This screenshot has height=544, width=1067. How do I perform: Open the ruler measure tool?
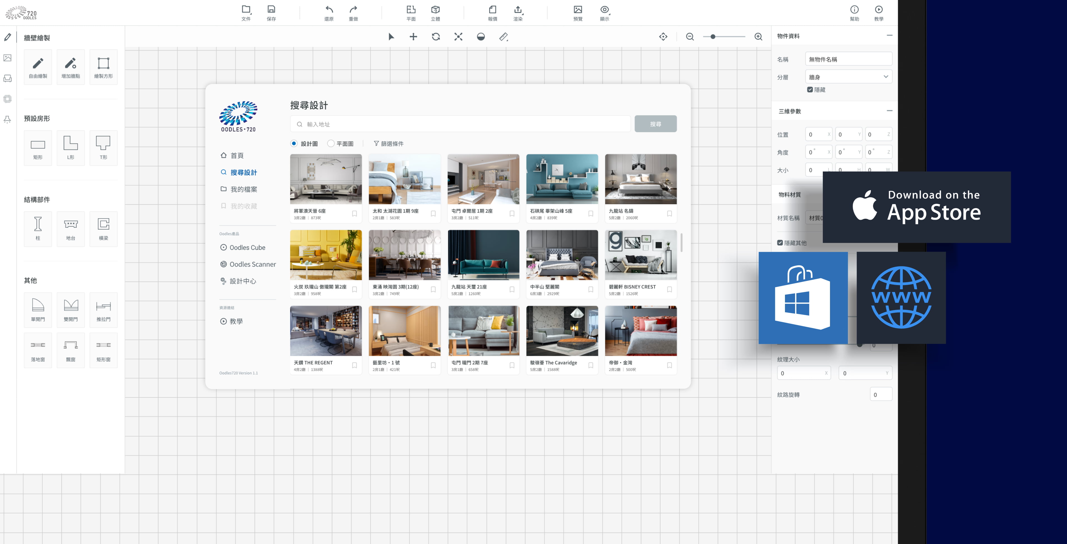[504, 37]
